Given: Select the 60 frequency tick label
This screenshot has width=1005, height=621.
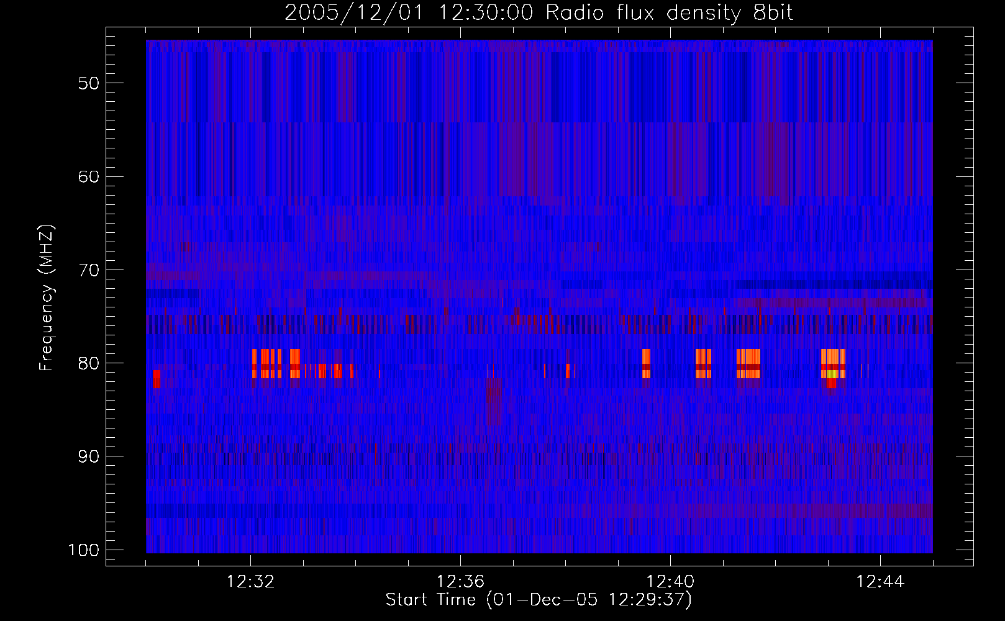Looking at the screenshot, I should tap(89, 177).
